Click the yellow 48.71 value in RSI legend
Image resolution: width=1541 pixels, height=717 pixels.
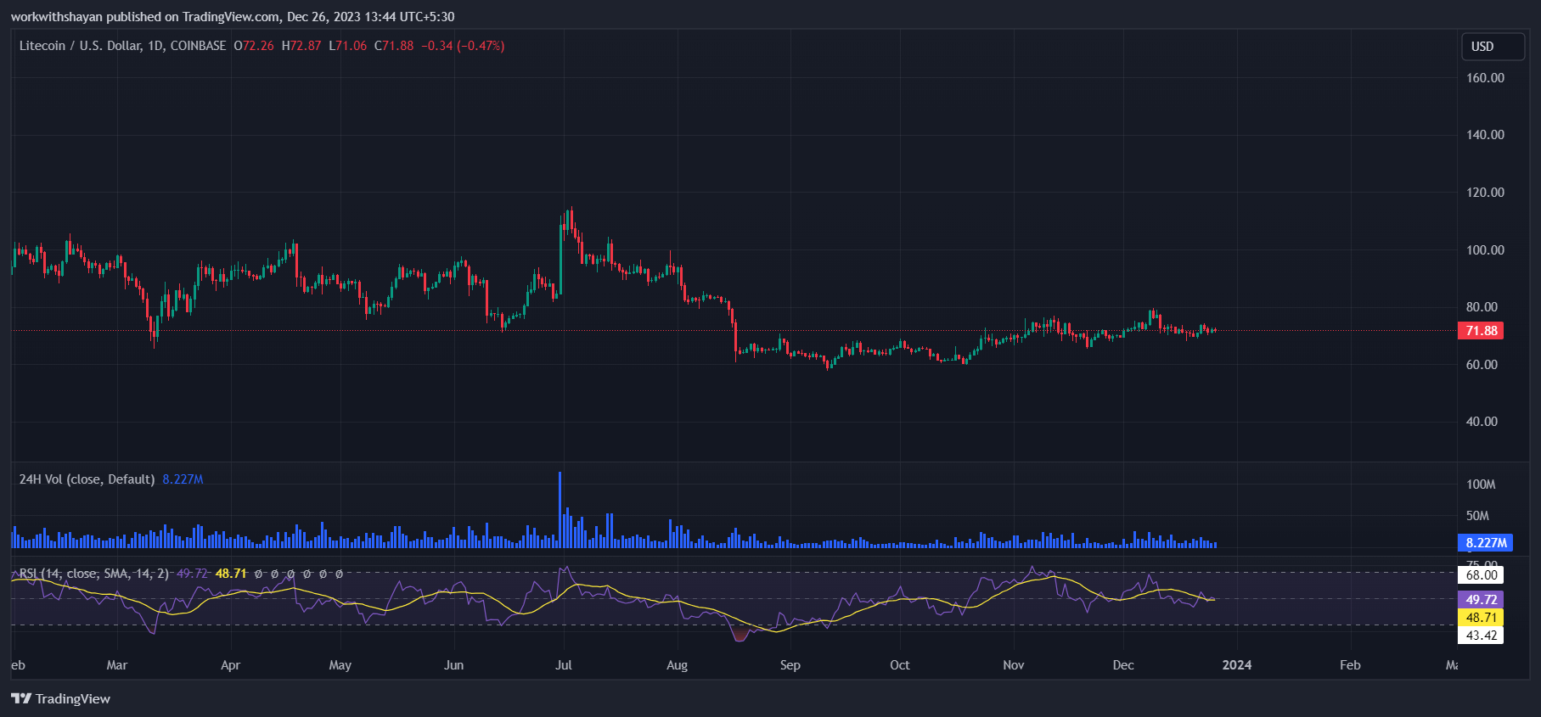(231, 574)
